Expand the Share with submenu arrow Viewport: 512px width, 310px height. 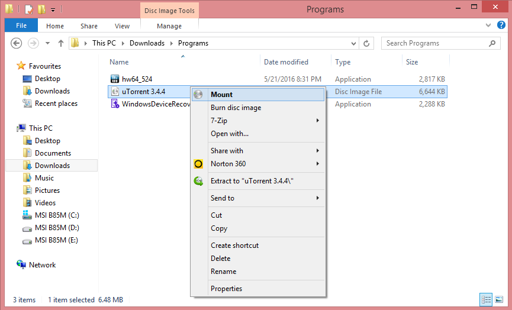click(318, 150)
